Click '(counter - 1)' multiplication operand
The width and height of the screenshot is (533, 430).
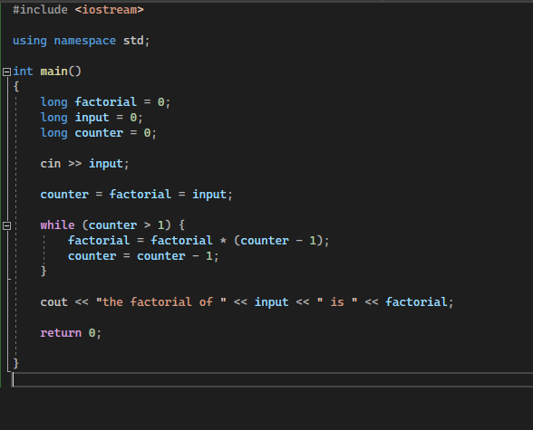click(x=278, y=241)
